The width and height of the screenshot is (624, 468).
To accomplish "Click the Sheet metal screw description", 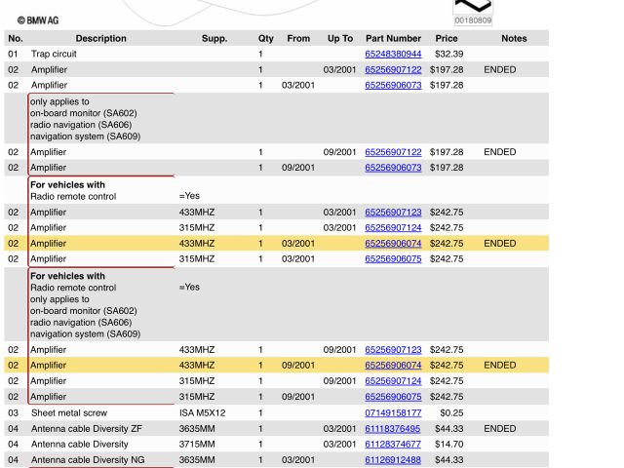I will click(x=66, y=412).
